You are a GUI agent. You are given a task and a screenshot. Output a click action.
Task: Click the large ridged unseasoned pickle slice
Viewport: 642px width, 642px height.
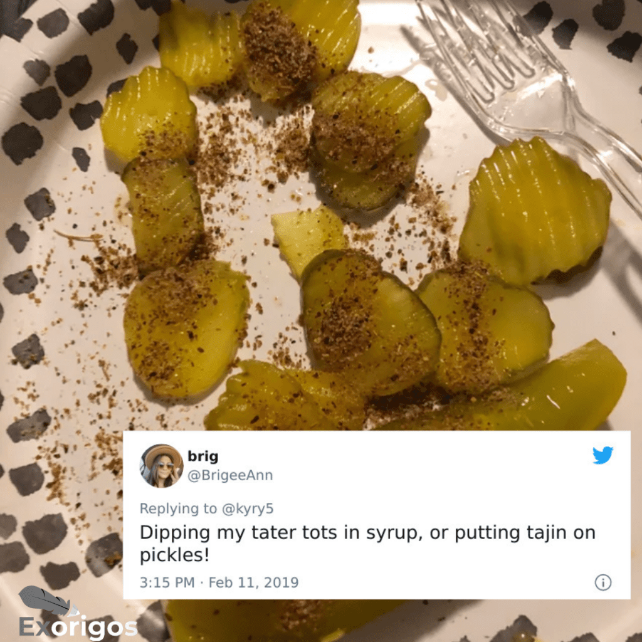(x=535, y=211)
